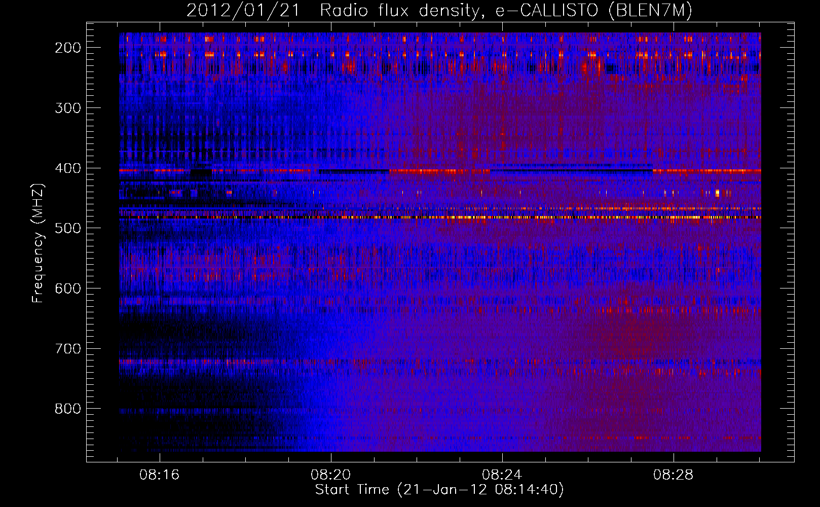820x507 pixels.
Task: Click the 700 frequency tick label
Action: pos(68,349)
